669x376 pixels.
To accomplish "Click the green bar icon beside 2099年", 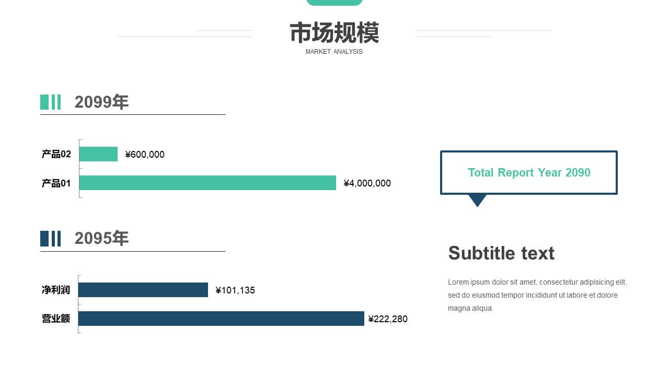I will click(x=50, y=102).
